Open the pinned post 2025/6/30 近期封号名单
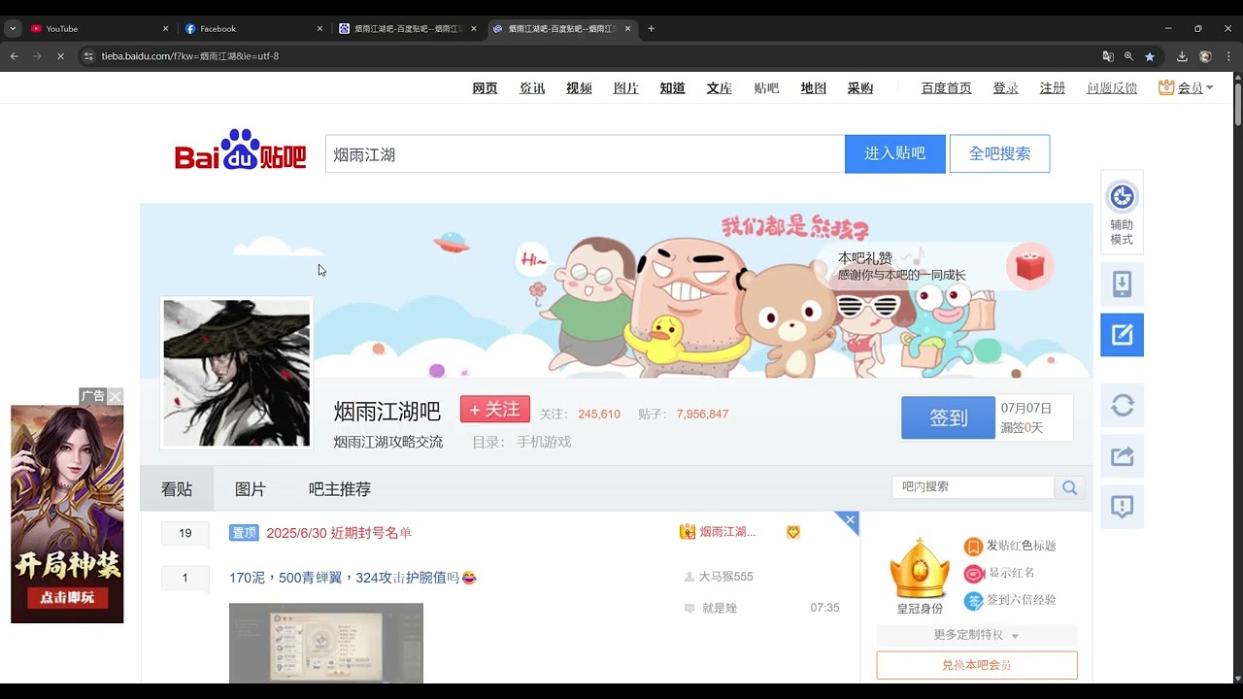The height and width of the screenshot is (699, 1243). [x=339, y=533]
